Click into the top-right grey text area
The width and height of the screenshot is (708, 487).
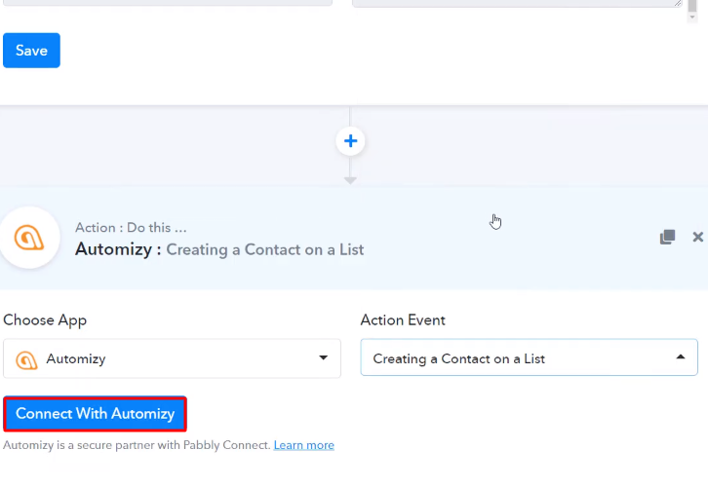coord(515,3)
